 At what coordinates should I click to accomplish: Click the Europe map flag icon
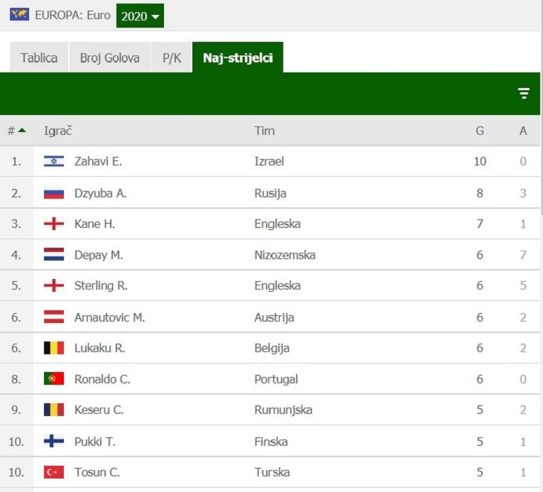[19, 15]
